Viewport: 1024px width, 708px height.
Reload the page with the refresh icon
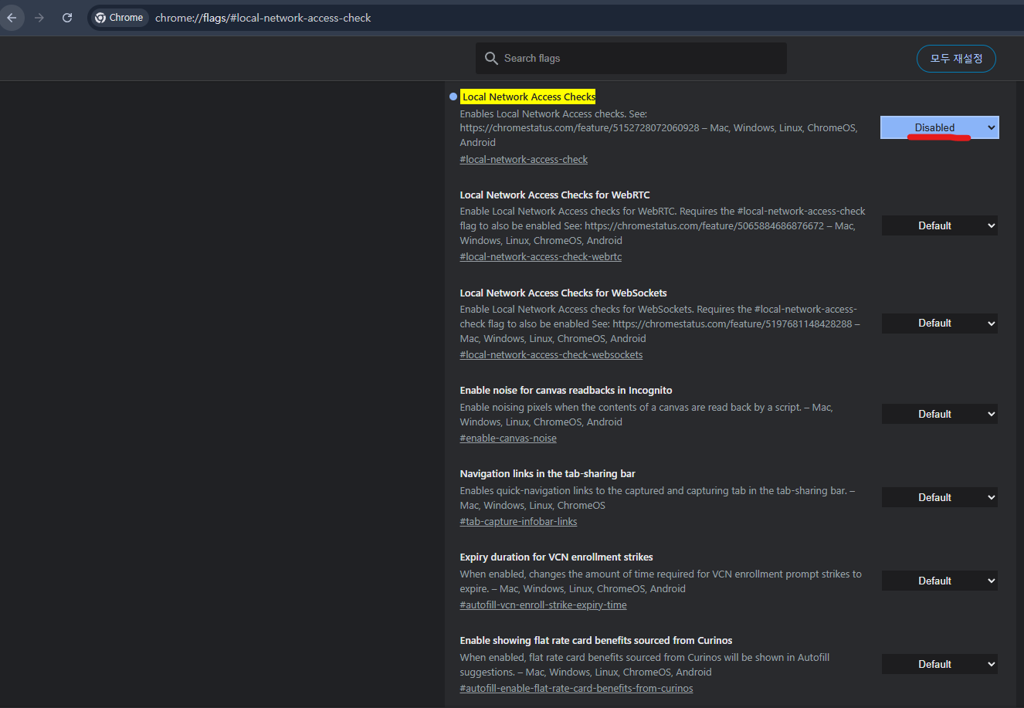pos(67,18)
